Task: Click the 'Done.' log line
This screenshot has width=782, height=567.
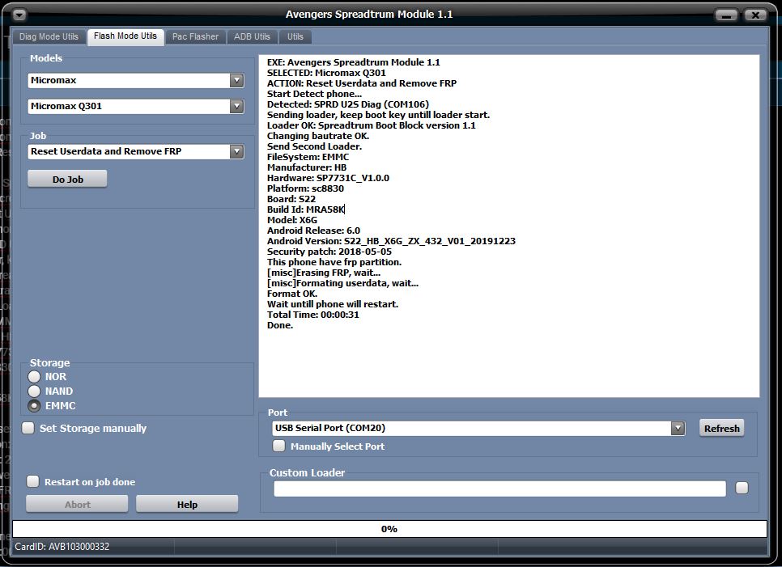Action: pos(280,325)
